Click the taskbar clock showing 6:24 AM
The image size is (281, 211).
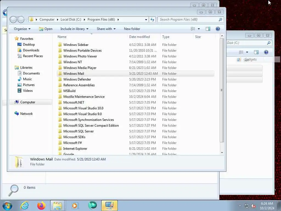(x=267, y=206)
